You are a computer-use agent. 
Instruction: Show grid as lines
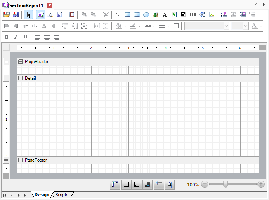[147, 184]
